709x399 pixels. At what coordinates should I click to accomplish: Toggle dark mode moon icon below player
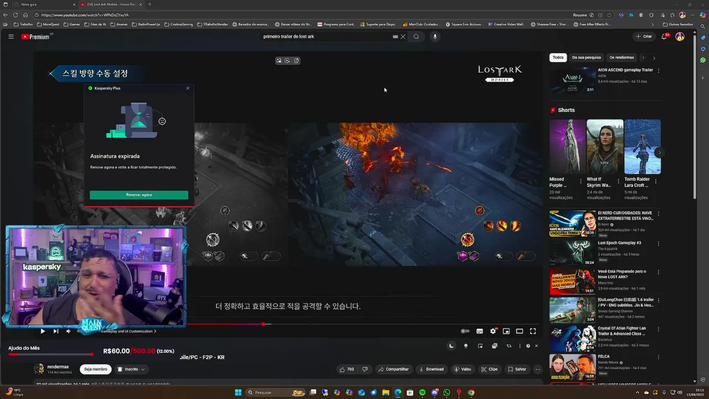coord(451,346)
